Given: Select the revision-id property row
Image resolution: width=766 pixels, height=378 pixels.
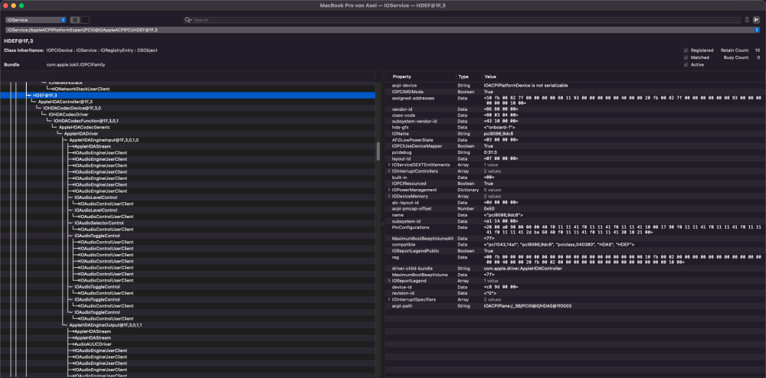Looking at the screenshot, I should click(x=575, y=293).
